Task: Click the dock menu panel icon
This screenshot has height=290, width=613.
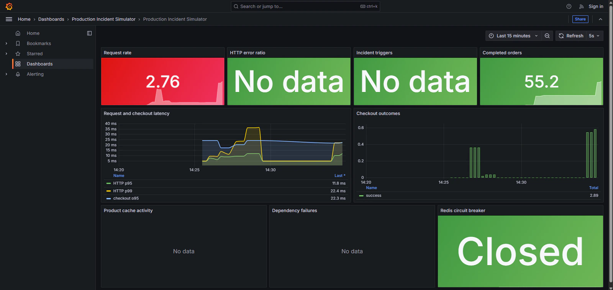Action: click(89, 33)
